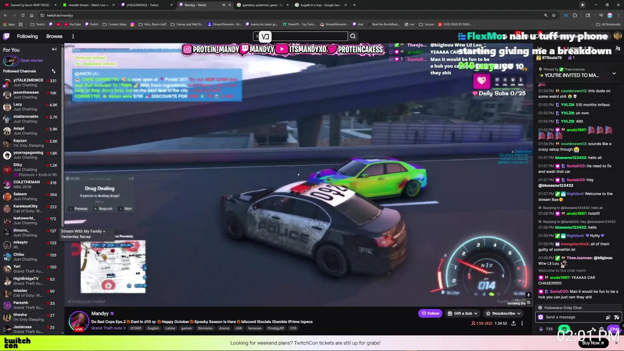Collapse the For You sidebar
Image resolution: width=624 pixels, height=351 pixels.
(x=54, y=49)
